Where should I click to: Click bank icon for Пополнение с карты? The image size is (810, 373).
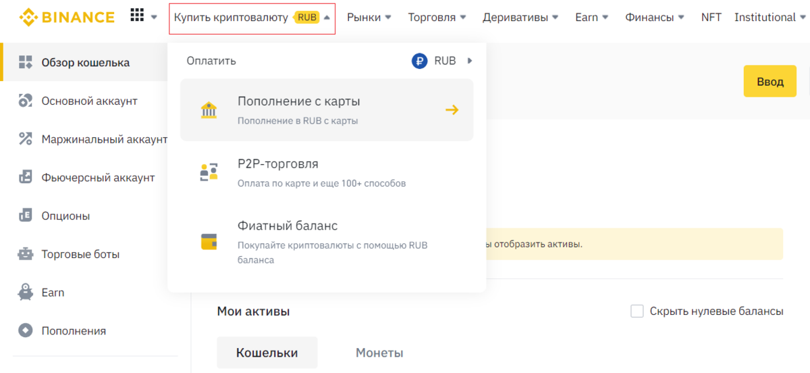(x=209, y=110)
